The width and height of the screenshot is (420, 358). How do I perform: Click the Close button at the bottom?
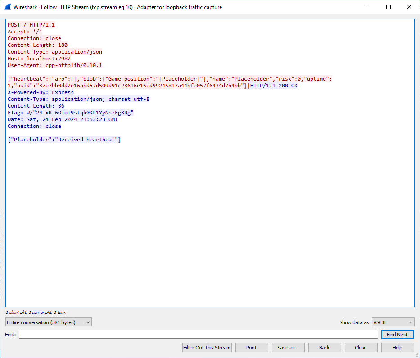361,348
